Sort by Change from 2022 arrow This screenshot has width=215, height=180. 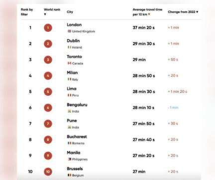click(x=197, y=12)
